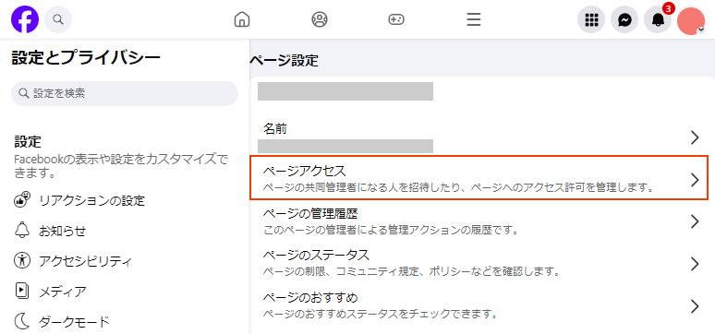Click the ページの共同管理者になる人を招待 description

[459, 187]
